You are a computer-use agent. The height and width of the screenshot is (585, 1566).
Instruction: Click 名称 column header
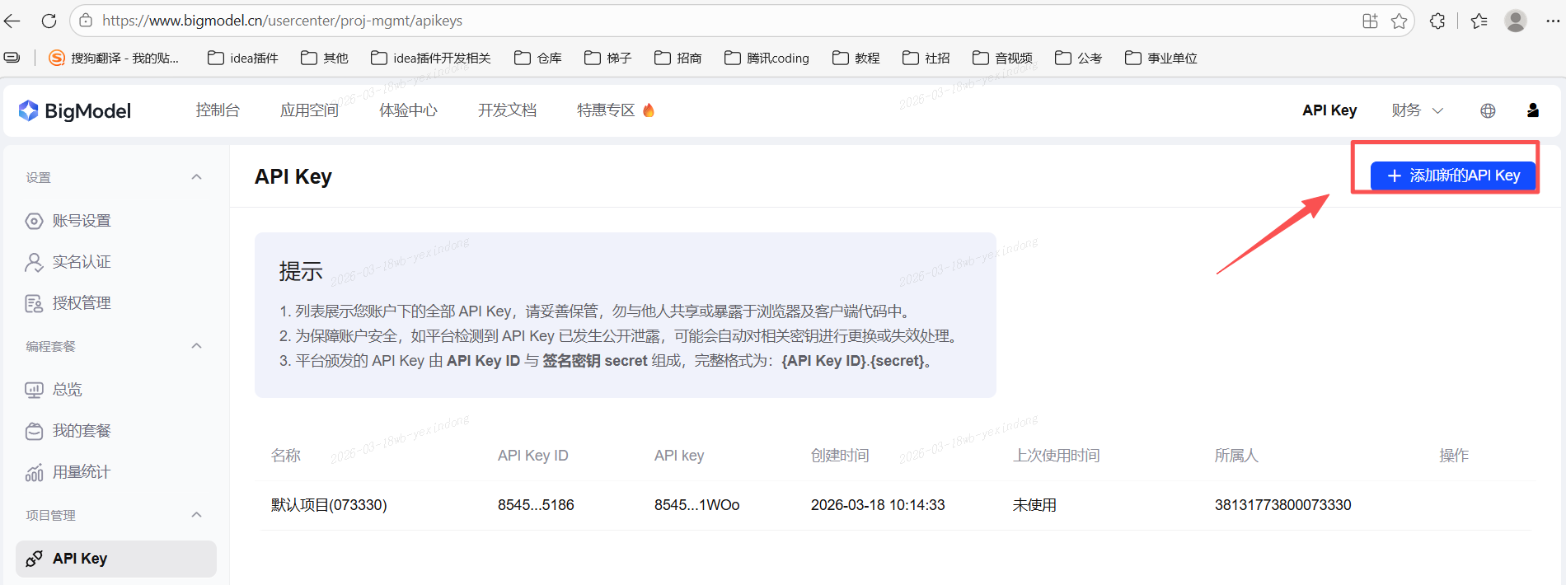tap(286, 456)
